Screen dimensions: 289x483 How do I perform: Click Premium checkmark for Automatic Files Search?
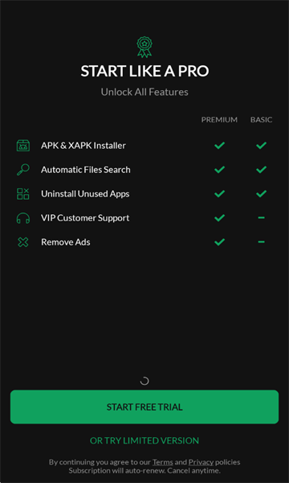(219, 169)
